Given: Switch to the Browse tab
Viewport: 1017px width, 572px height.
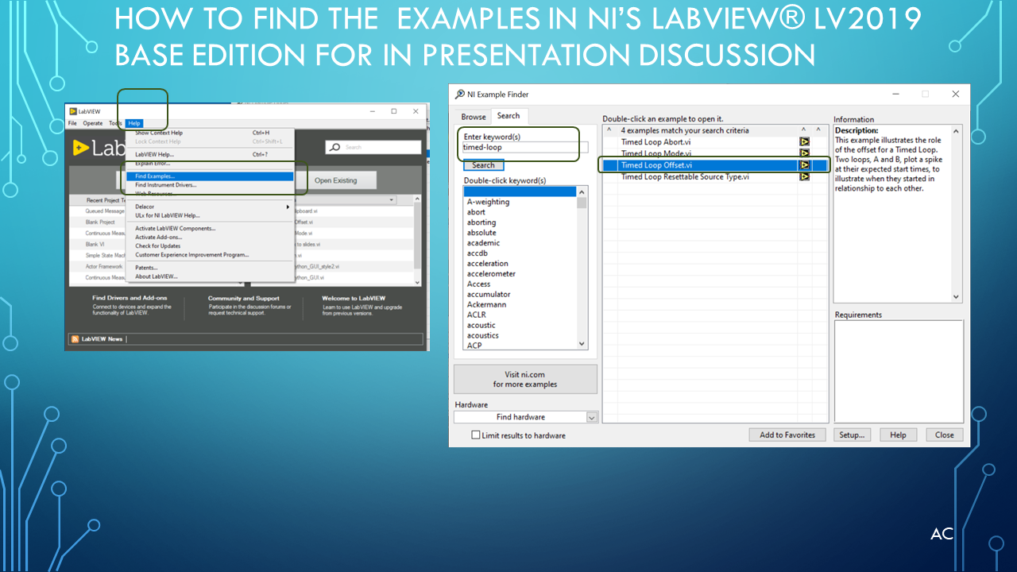Looking at the screenshot, I should click(474, 117).
